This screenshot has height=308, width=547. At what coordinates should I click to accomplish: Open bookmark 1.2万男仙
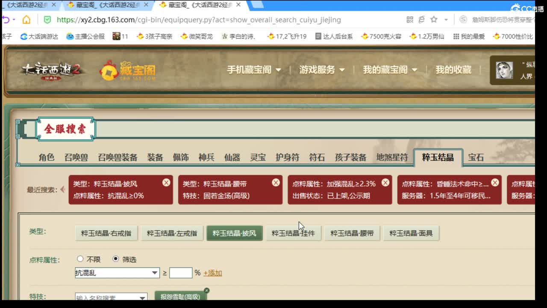point(427,36)
